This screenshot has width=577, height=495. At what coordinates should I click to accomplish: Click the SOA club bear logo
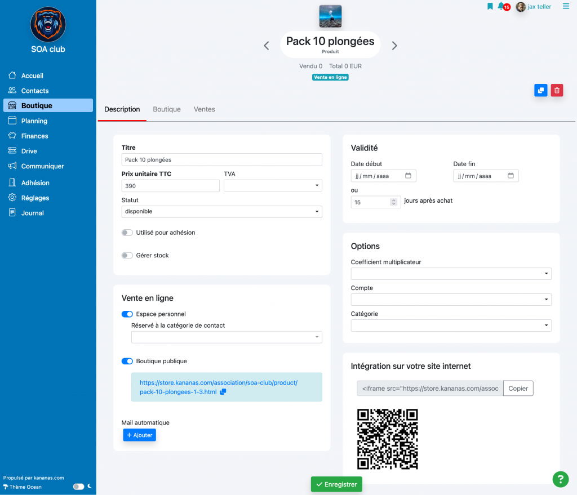(48, 24)
